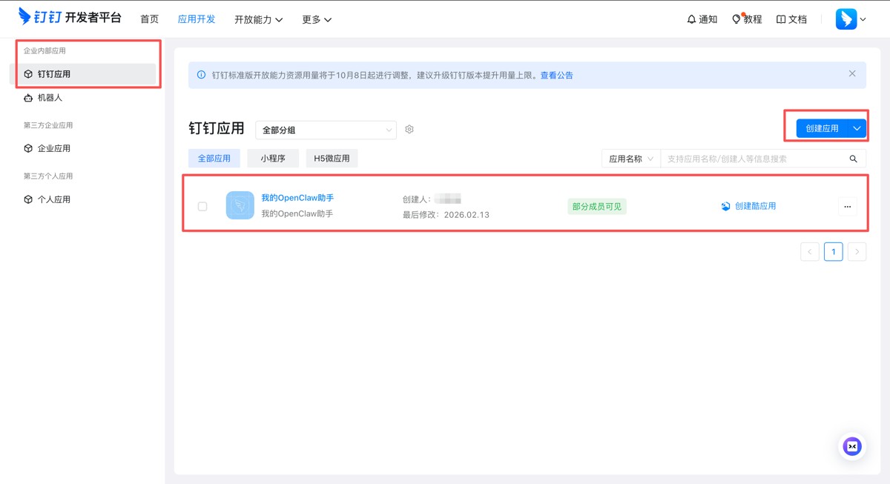Image resolution: width=890 pixels, height=484 pixels.
Task: Click the robot icon beside 机器人
Action: click(x=28, y=98)
